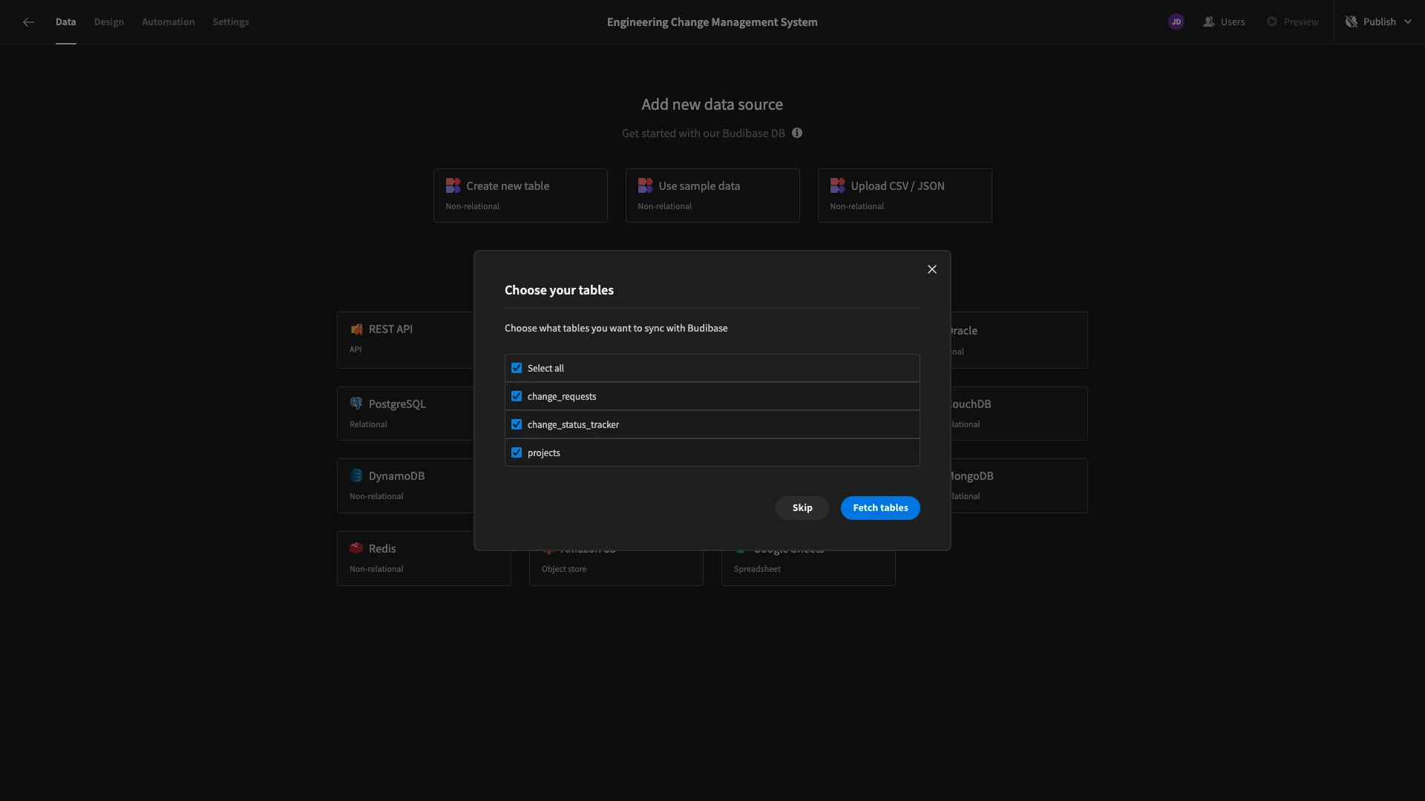Click the PostgreSQL data source label
This screenshot has height=801, width=1425.
tap(397, 403)
